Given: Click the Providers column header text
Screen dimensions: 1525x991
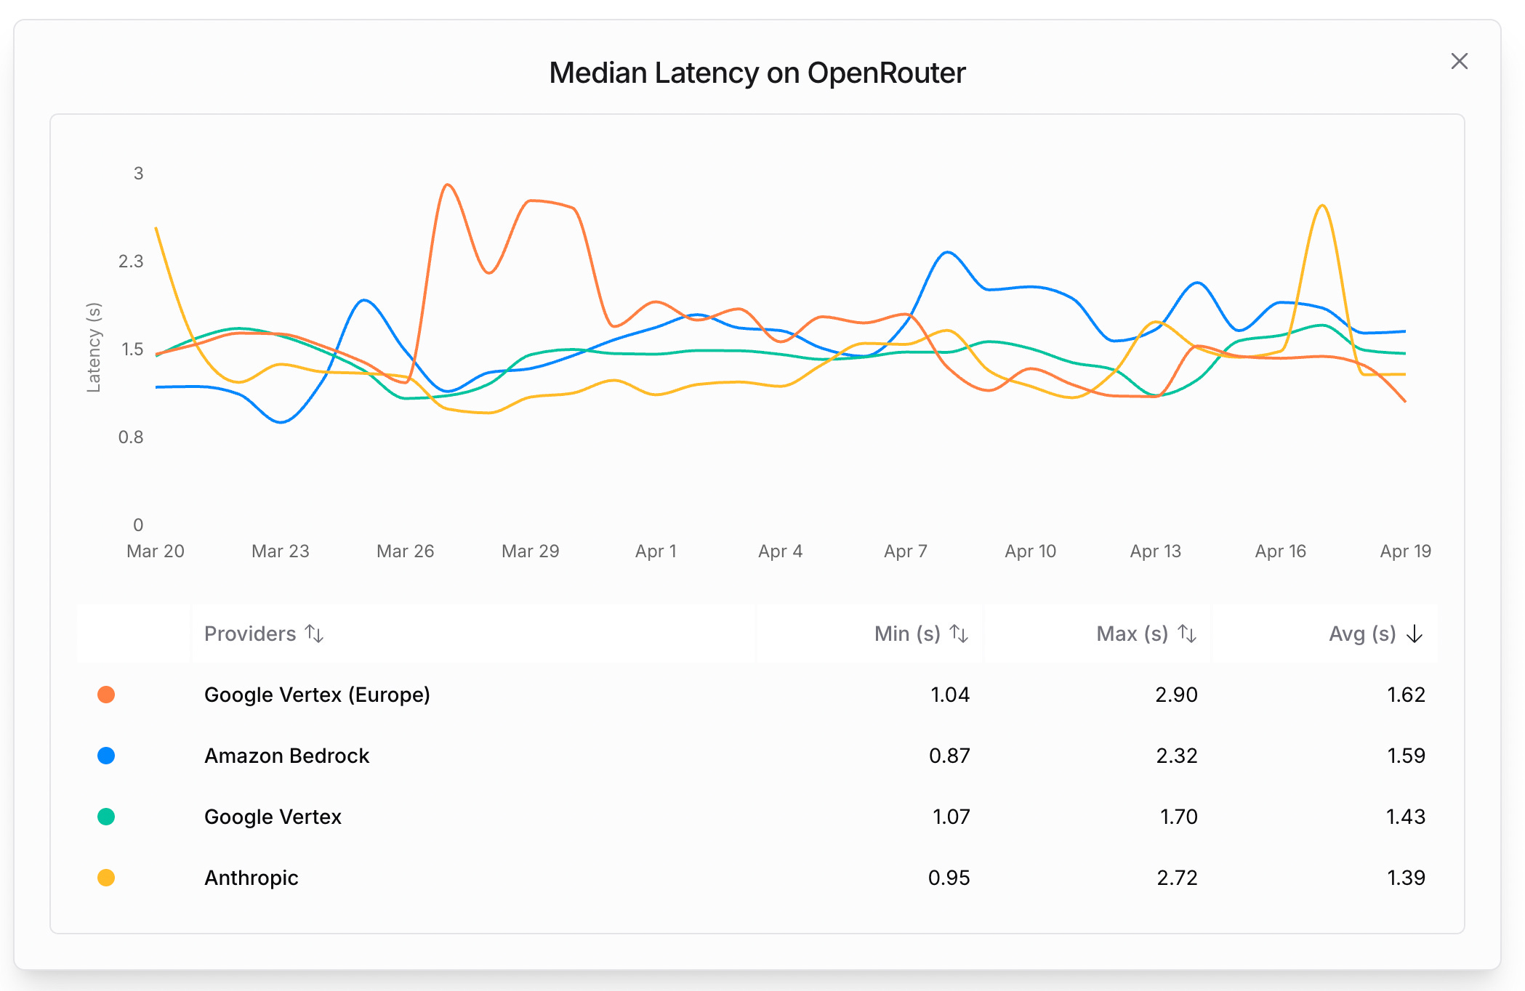Looking at the screenshot, I should [x=250, y=634].
